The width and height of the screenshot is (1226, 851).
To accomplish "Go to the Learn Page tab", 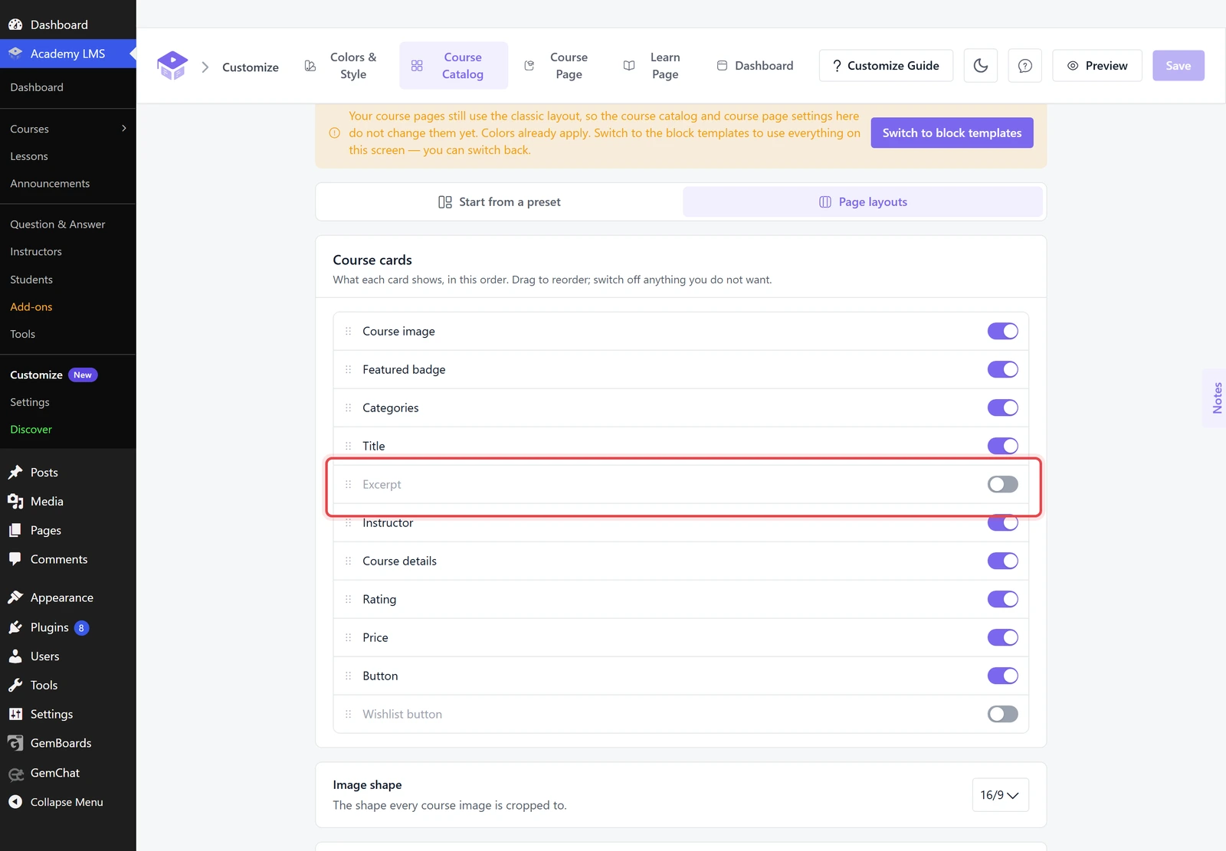I will point(653,66).
